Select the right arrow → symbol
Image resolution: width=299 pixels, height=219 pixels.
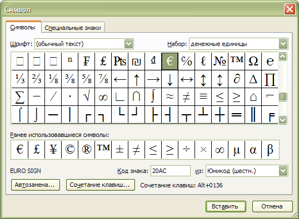click(x=153, y=79)
